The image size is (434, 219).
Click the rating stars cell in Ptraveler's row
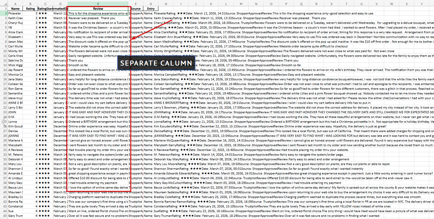[x=45, y=13]
